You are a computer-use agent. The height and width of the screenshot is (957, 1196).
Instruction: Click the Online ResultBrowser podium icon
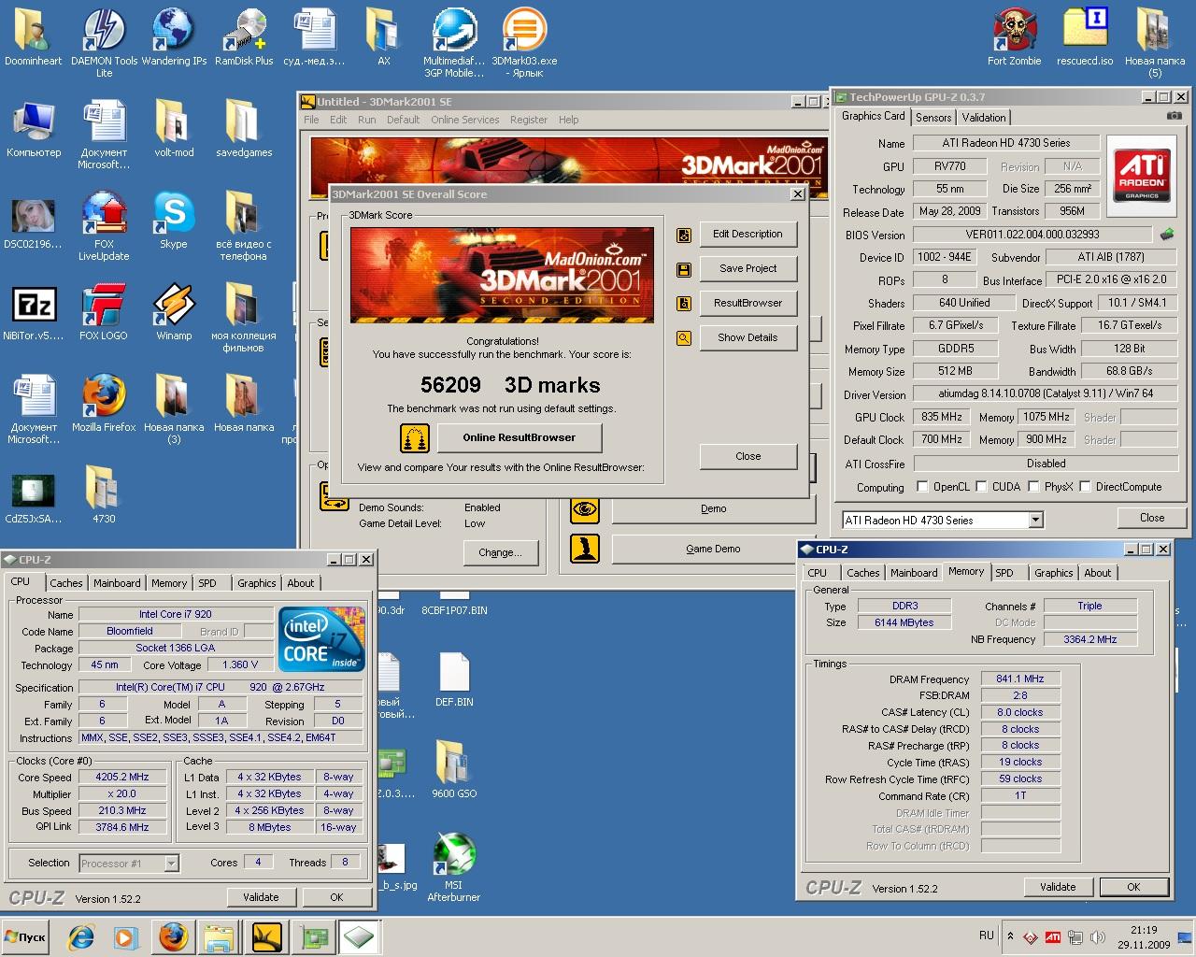pos(414,437)
